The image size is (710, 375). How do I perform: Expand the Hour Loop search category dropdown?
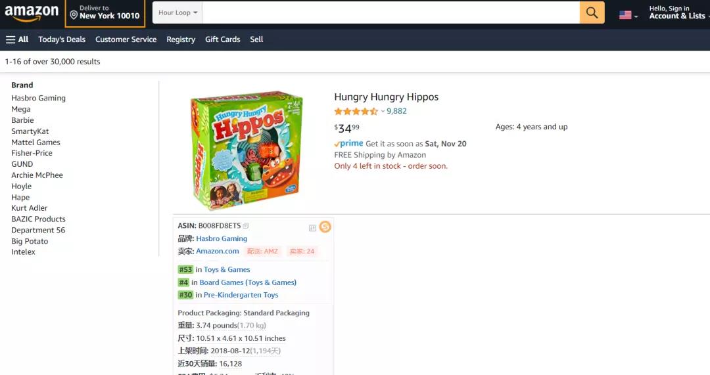[x=178, y=12]
